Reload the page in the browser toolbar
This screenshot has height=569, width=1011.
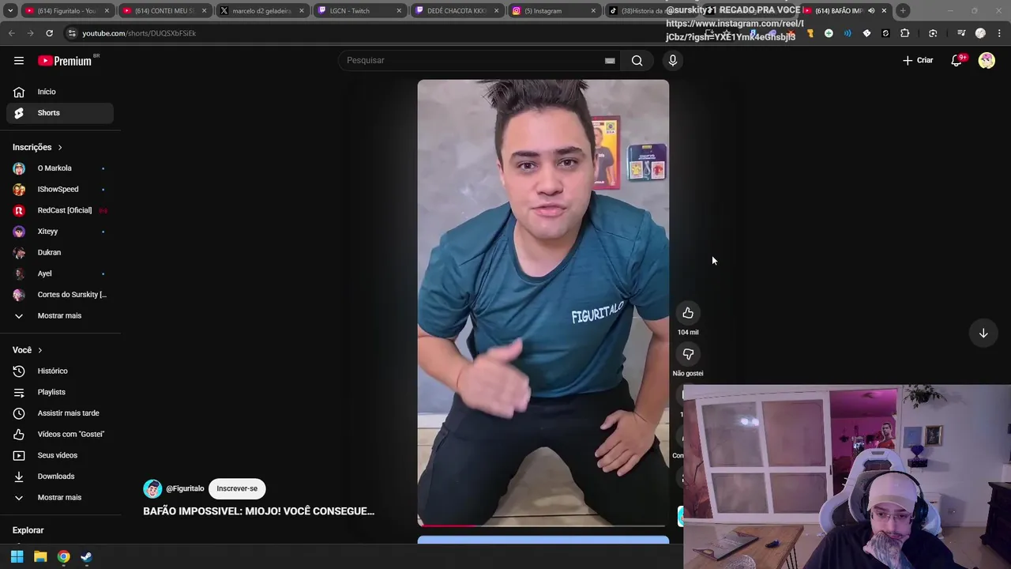pyautogui.click(x=49, y=33)
